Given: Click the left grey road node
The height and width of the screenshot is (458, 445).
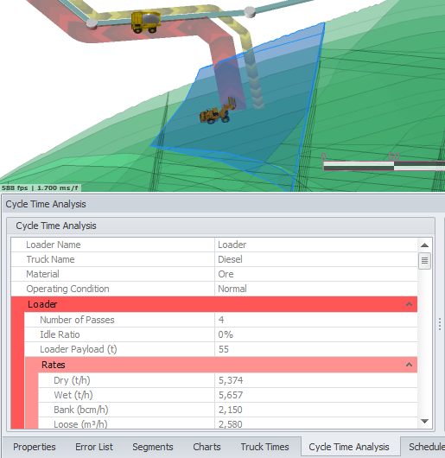Looking at the screenshot, I should click(92, 23).
